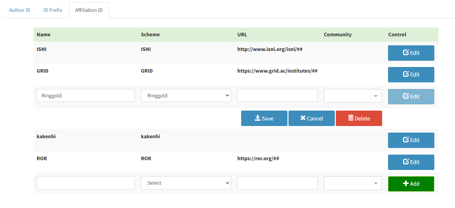455x208 pixels.
Task: Switch to the Author ID tab
Action: [x=20, y=10]
